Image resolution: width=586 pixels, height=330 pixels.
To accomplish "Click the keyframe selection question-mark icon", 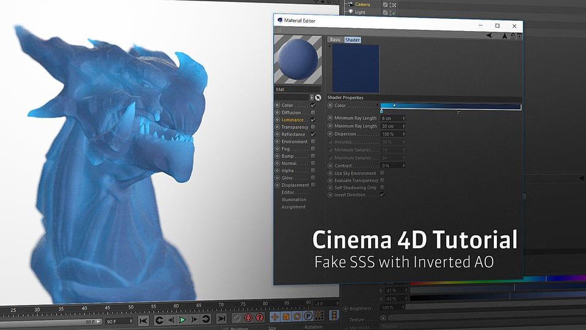I will tap(260, 317).
